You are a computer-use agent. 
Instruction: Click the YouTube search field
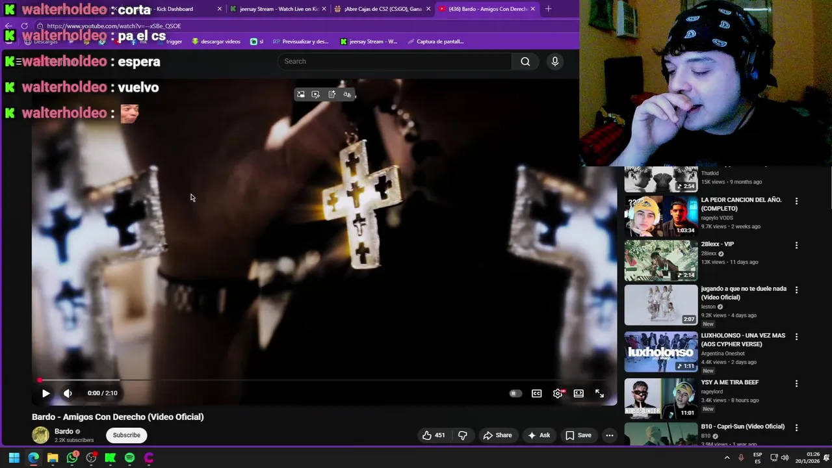pyautogui.click(x=395, y=61)
